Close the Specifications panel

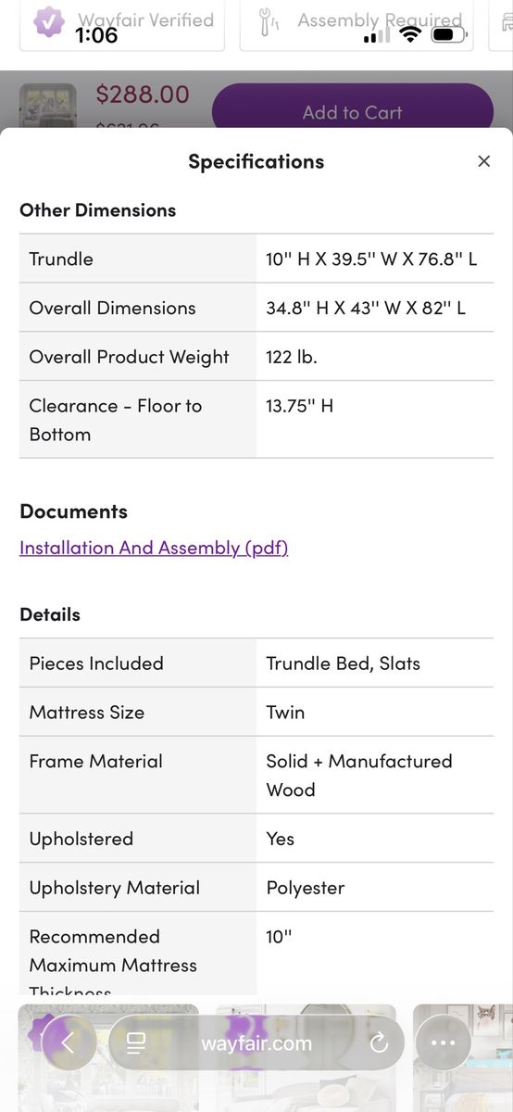[483, 161]
